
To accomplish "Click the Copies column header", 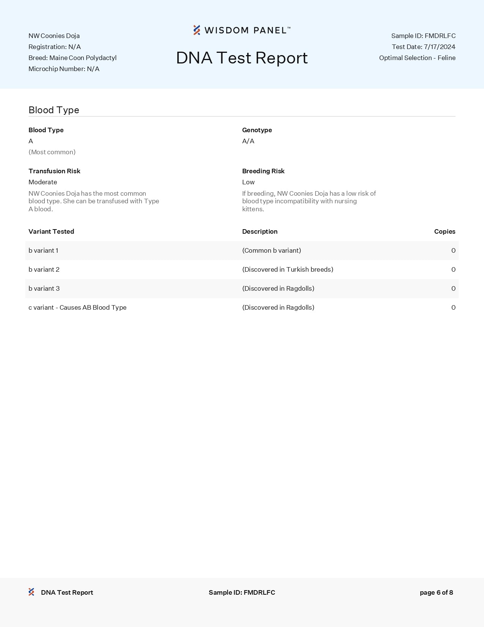I will click(445, 231).
